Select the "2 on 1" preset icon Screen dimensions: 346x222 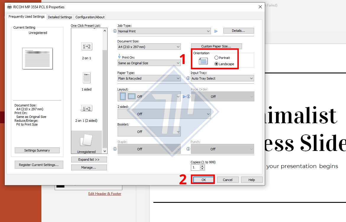pyautogui.click(x=86, y=46)
